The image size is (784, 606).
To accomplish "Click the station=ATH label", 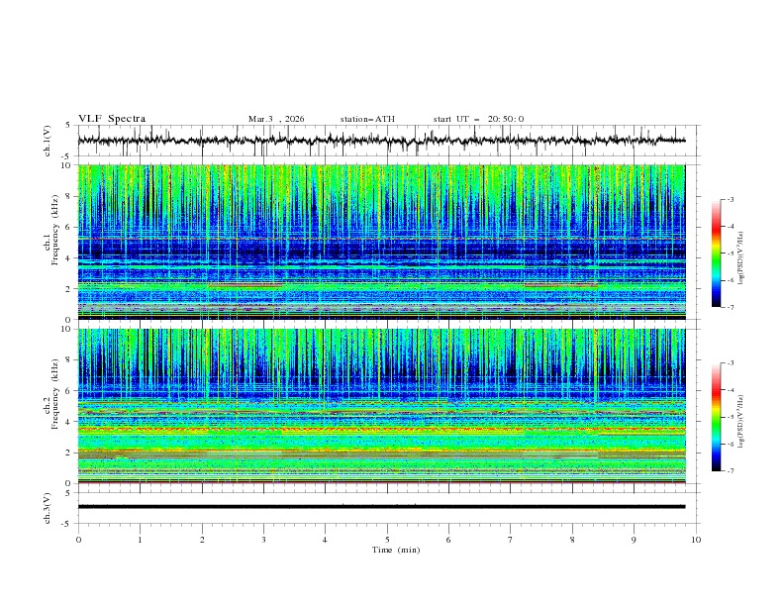I will pos(367,119).
